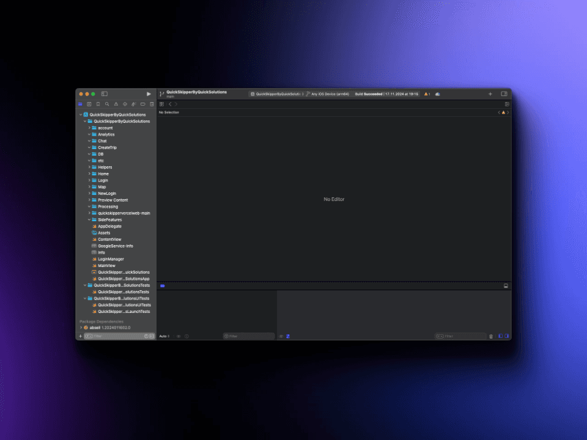The width and height of the screenshot is (587, 440).
Task: Open the Debug navigator icon
Action: (x=134, y=105)
